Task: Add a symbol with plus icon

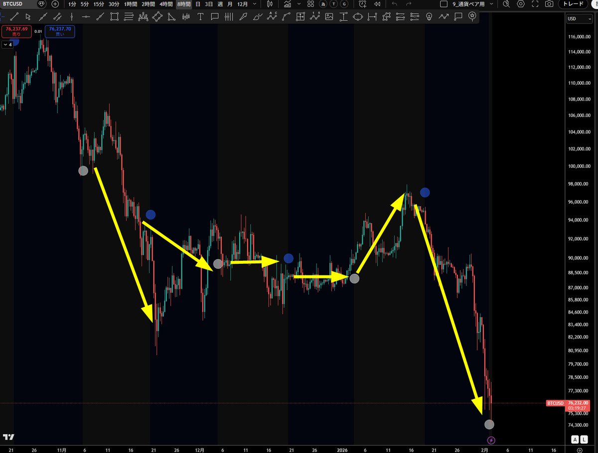Action: [x=55, y=4]
